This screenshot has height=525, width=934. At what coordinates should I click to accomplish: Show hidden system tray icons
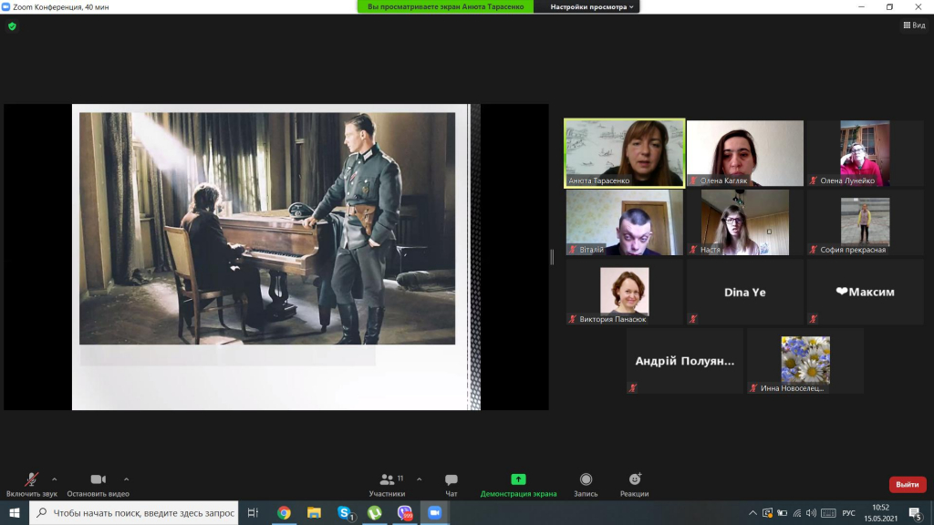pyautogui.click(x=752, y=513)
